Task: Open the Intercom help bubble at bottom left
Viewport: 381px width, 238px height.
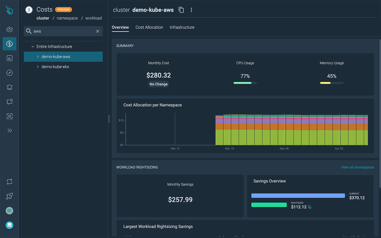Action: point(9,225)
